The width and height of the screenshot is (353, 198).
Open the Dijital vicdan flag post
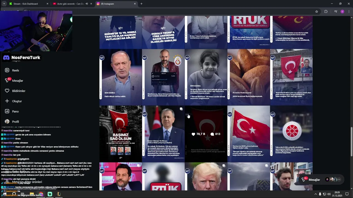point(249,134)
